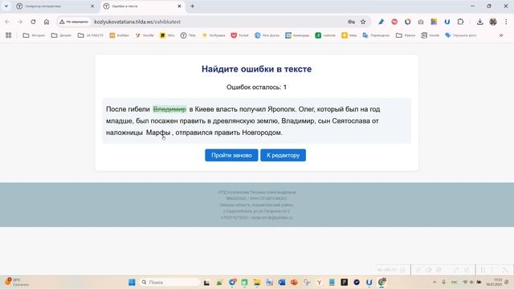
Task: Open the password key icon in address bar
Action: click(352, 22)
